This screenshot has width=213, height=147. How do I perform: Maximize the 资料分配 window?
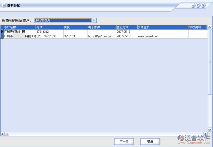(x=198, y=6)
